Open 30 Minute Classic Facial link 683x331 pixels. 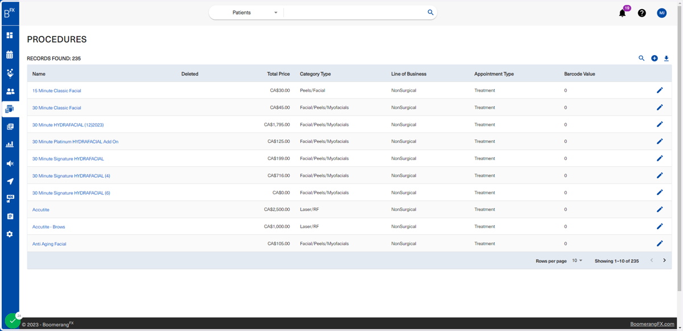pyautogui.click(x=56, y=108)
